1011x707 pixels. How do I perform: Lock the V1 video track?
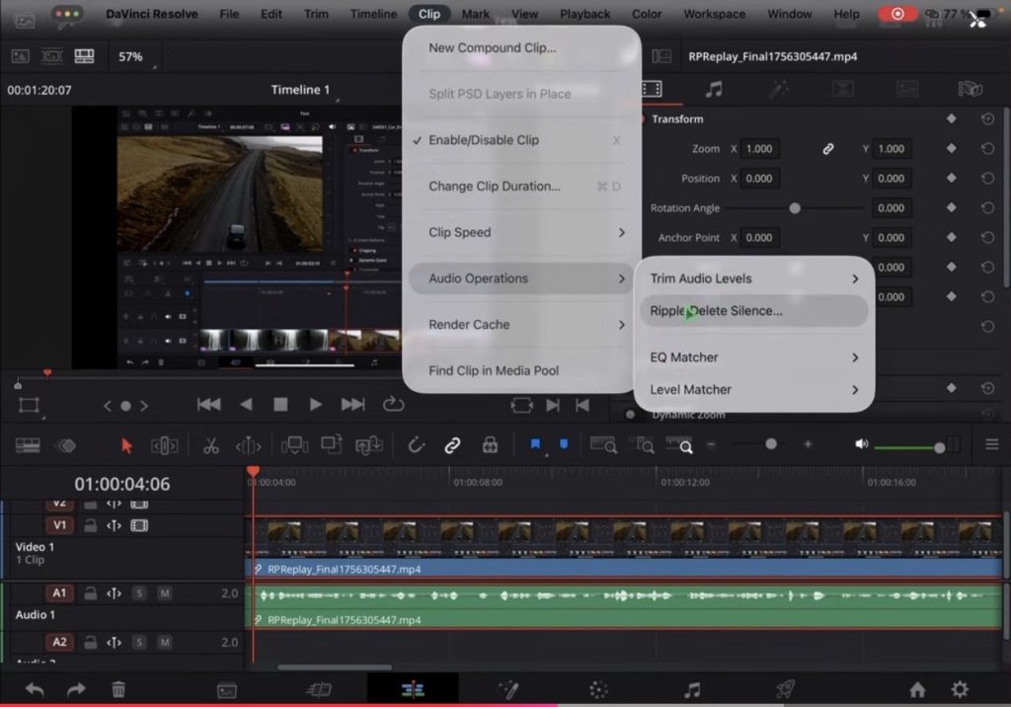pos(90,526)
